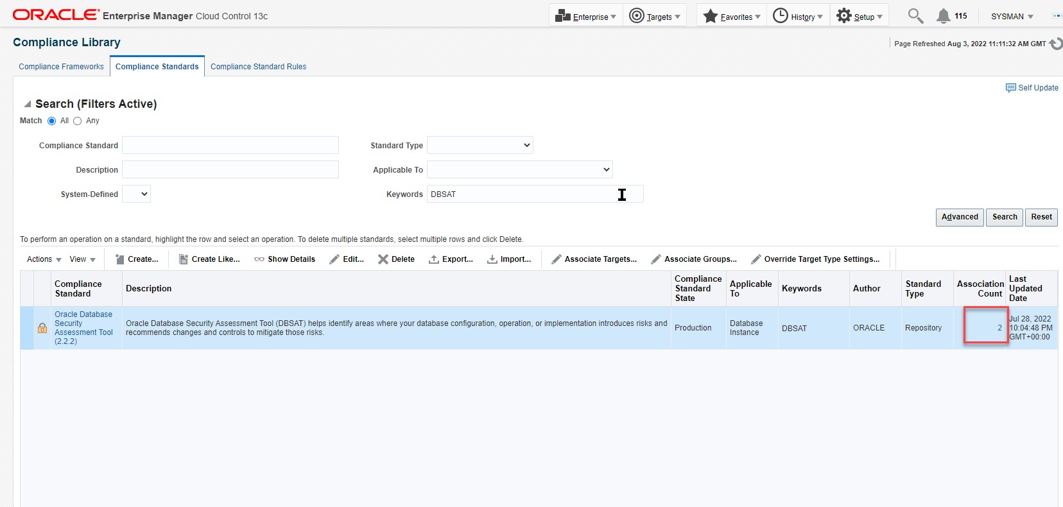The image size is (1063, 507).
Task: Click the search magnifier icon
Action: point(915,16)
